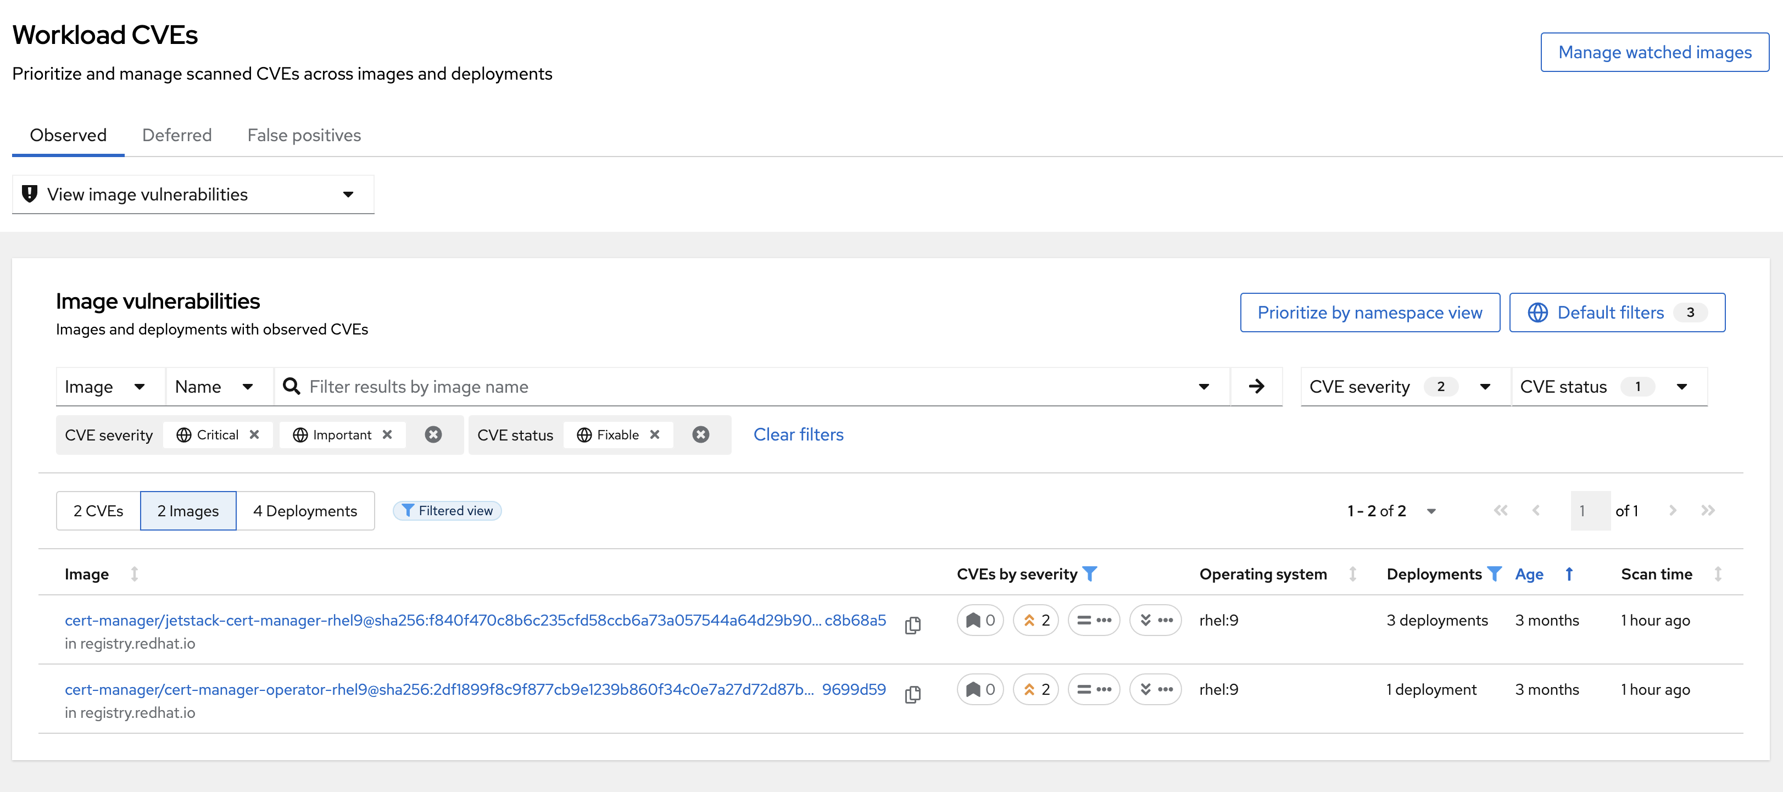Switch to the Deferred tab
This screenshot has height=792, width=1783.
coord(176,135)
